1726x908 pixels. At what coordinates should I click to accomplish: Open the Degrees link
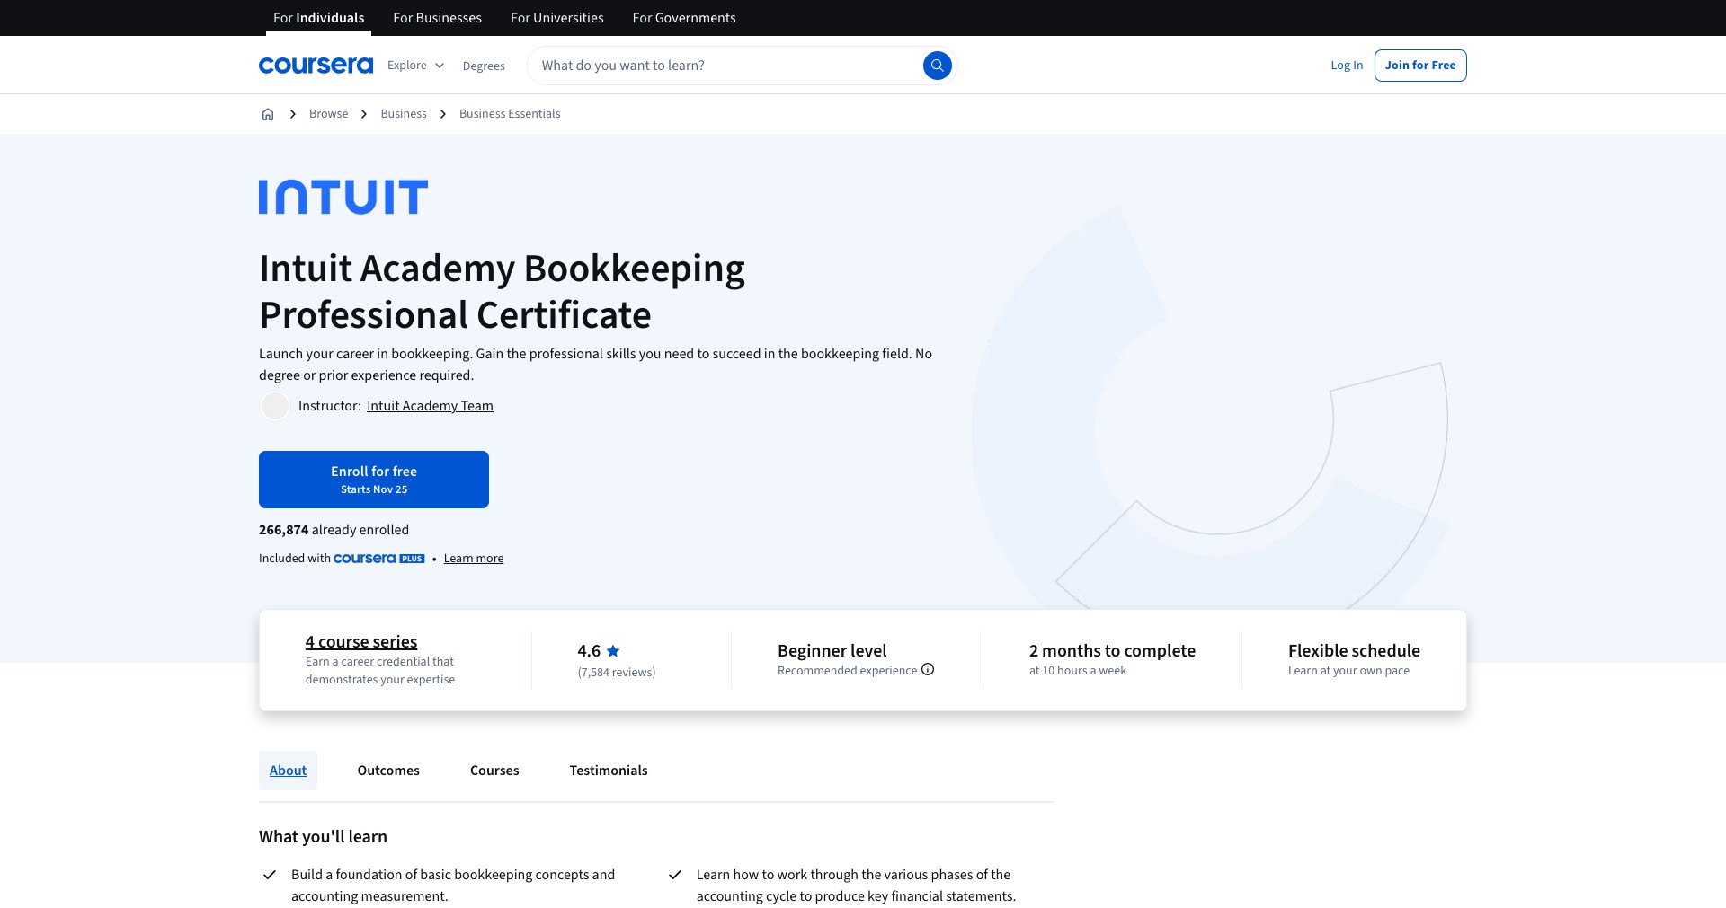pyautogui.click(x=484, y=66)
